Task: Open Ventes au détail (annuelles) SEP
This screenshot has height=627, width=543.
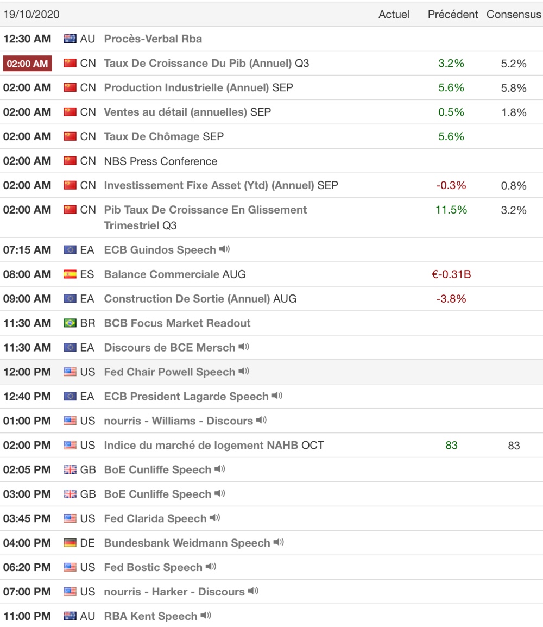Action: [187, 112]
